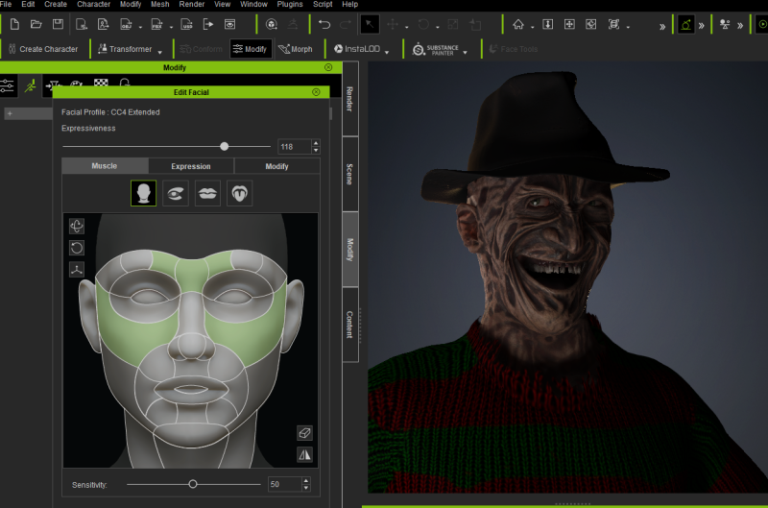Open a project with folder icon
The image size is (768, 508).
pos(36,24)
